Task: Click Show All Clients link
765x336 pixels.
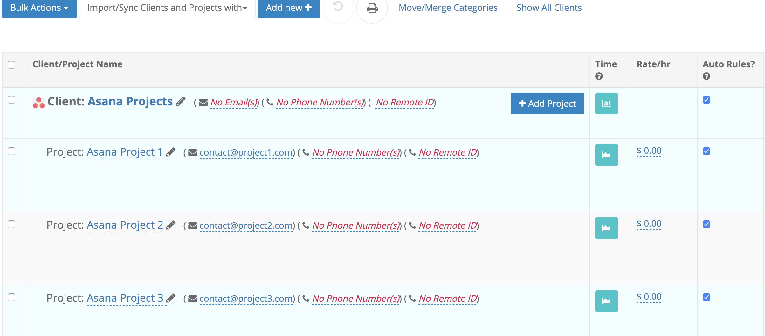Action: (x=549, y=8)
